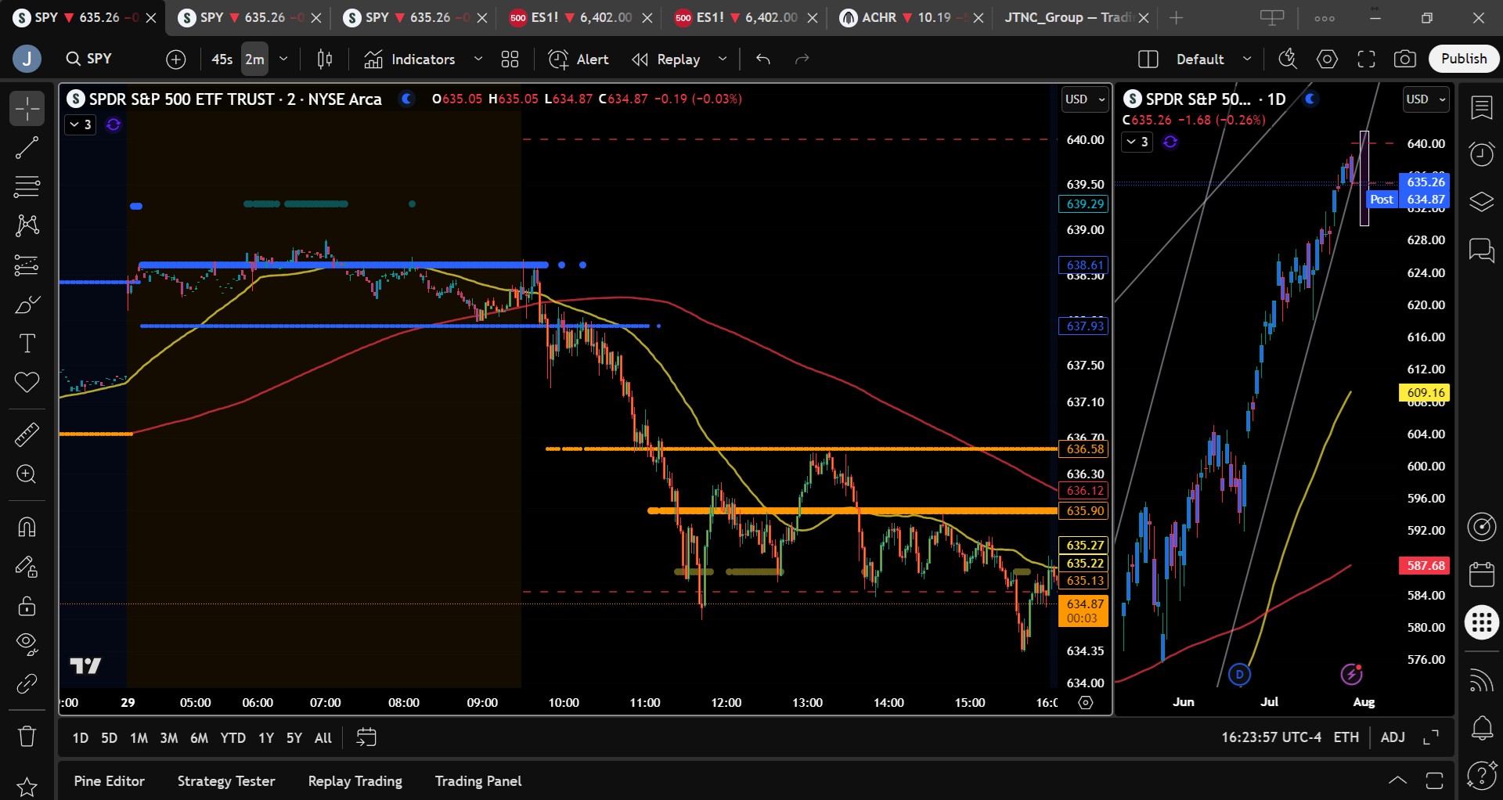The height and width of the screenshot is (800, 1503).
Task: Add symbol to compare with plus icon
Action: point(176,59)
